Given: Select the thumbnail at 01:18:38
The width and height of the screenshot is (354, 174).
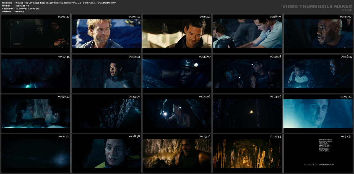Looking at the screenshot, I should click(106, 153).
